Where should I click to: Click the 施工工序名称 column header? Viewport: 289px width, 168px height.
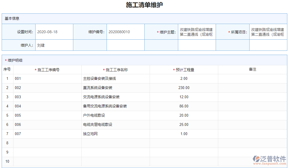(x=116, y=69)
